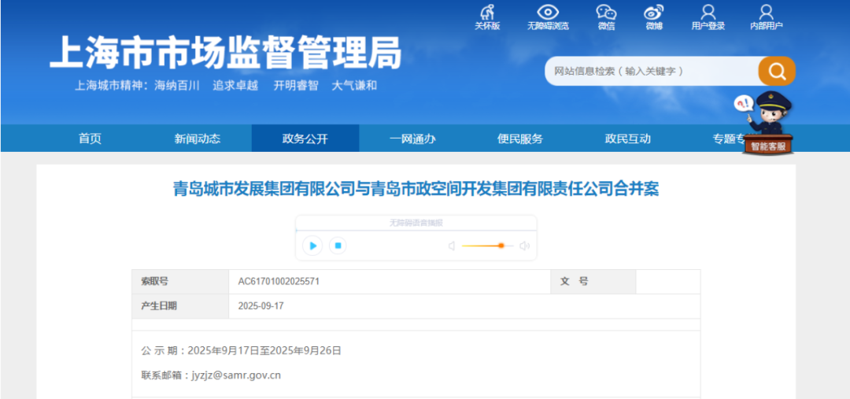The width and height of the screenshot is (850, 399).
Task: Open the partially hidden 专题 tab
Action: coord(729,139)
